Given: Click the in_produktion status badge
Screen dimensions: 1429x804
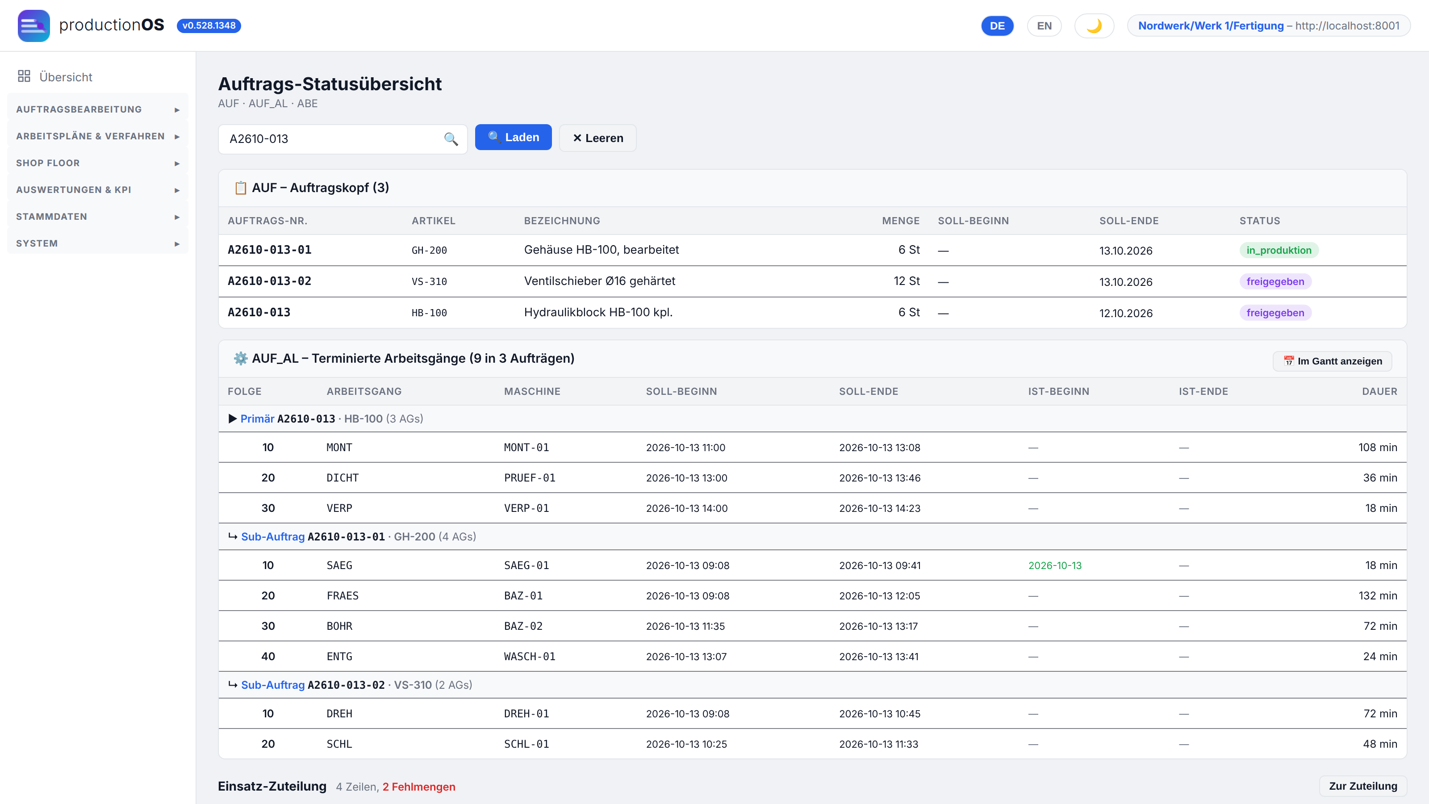Looking at the screenshot, I should (x=1279, y=250).
